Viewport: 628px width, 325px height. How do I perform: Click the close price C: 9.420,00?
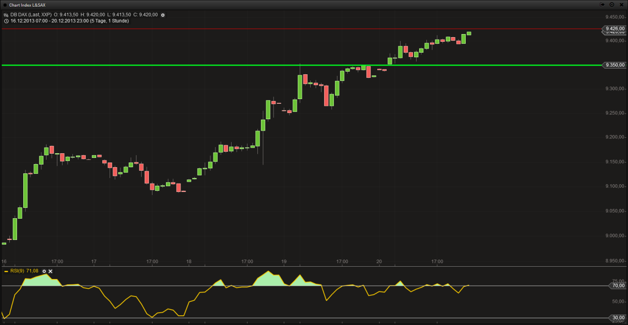click(145, 15)
